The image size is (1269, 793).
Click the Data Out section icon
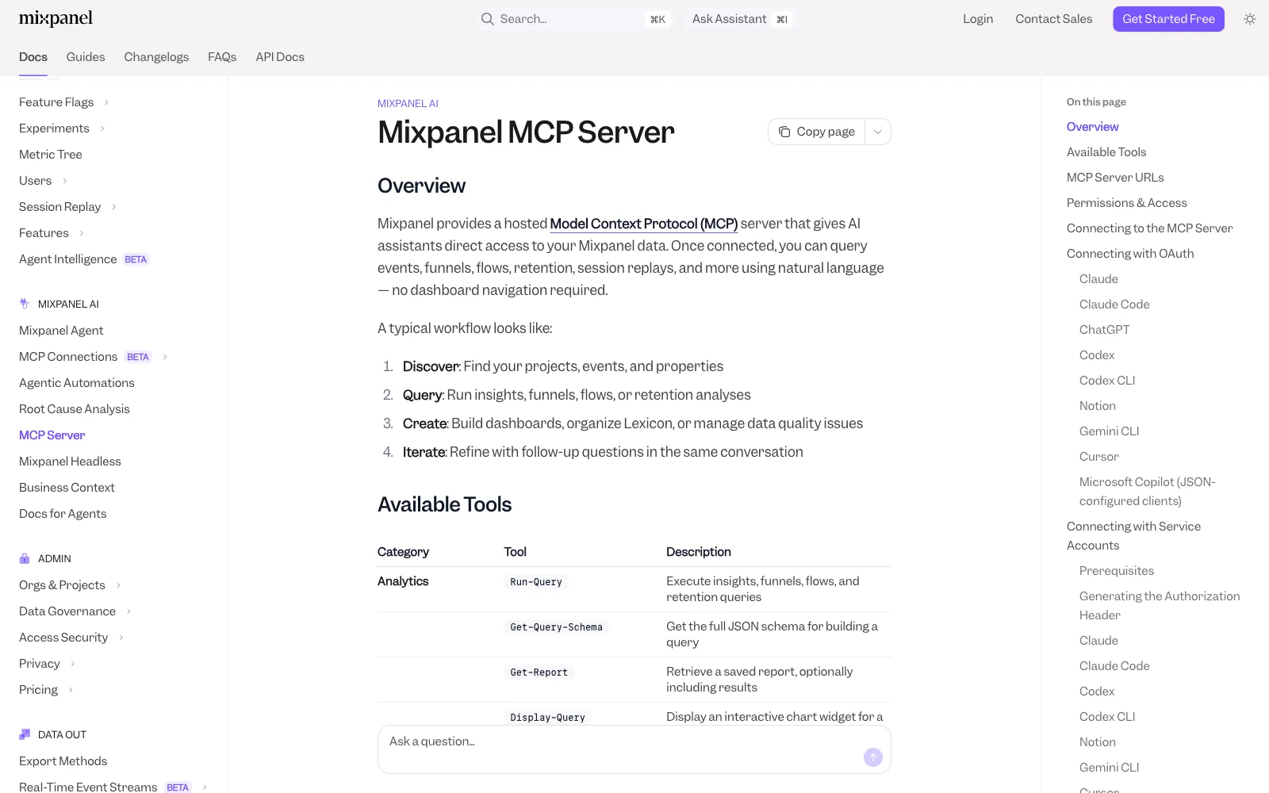click(25, 734)
